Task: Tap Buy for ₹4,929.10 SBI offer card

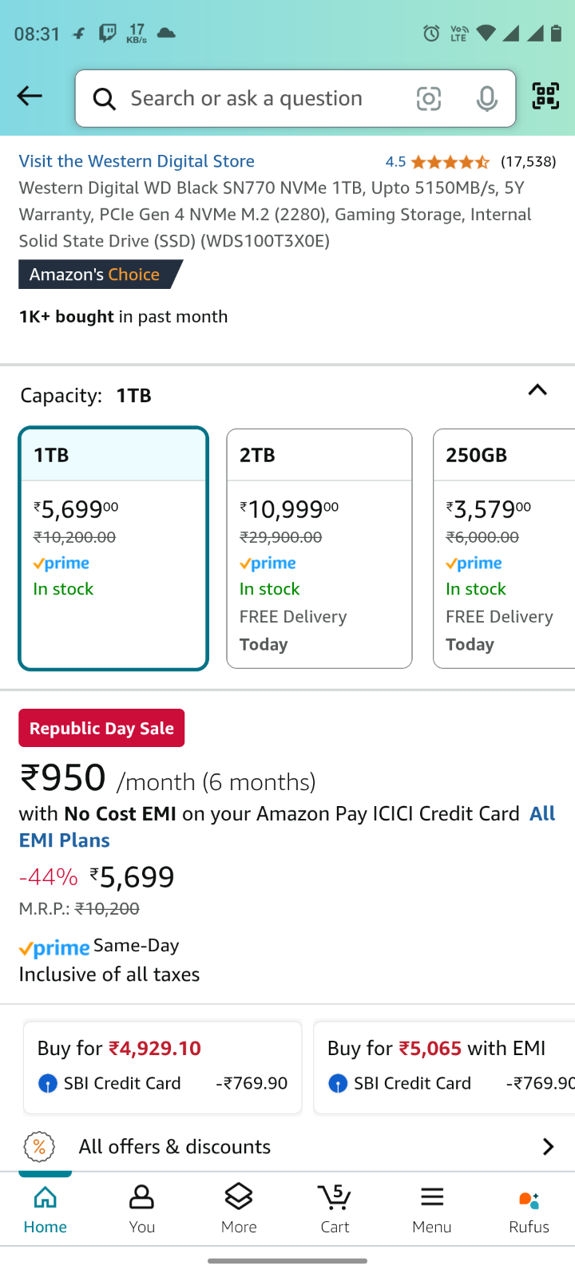Action: pyautogui.click(x=163, y=1067)
